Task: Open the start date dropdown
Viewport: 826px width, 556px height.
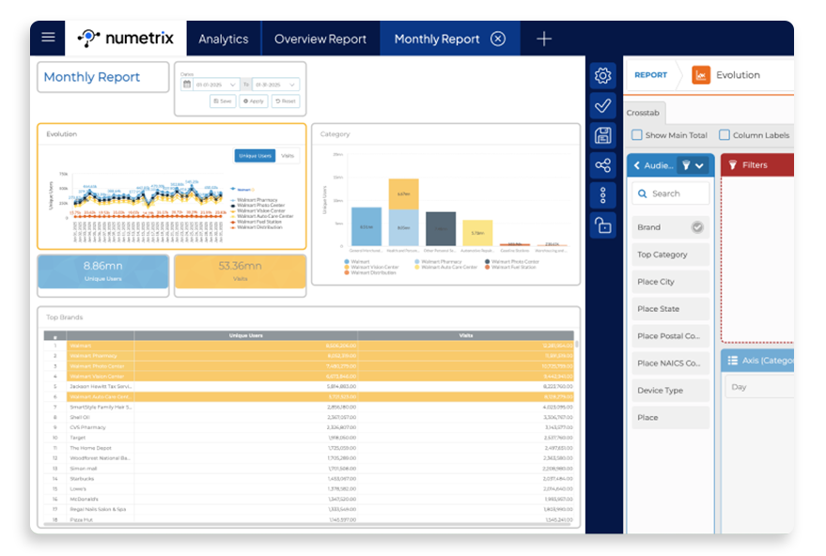Action: click(x=216, y=85)
